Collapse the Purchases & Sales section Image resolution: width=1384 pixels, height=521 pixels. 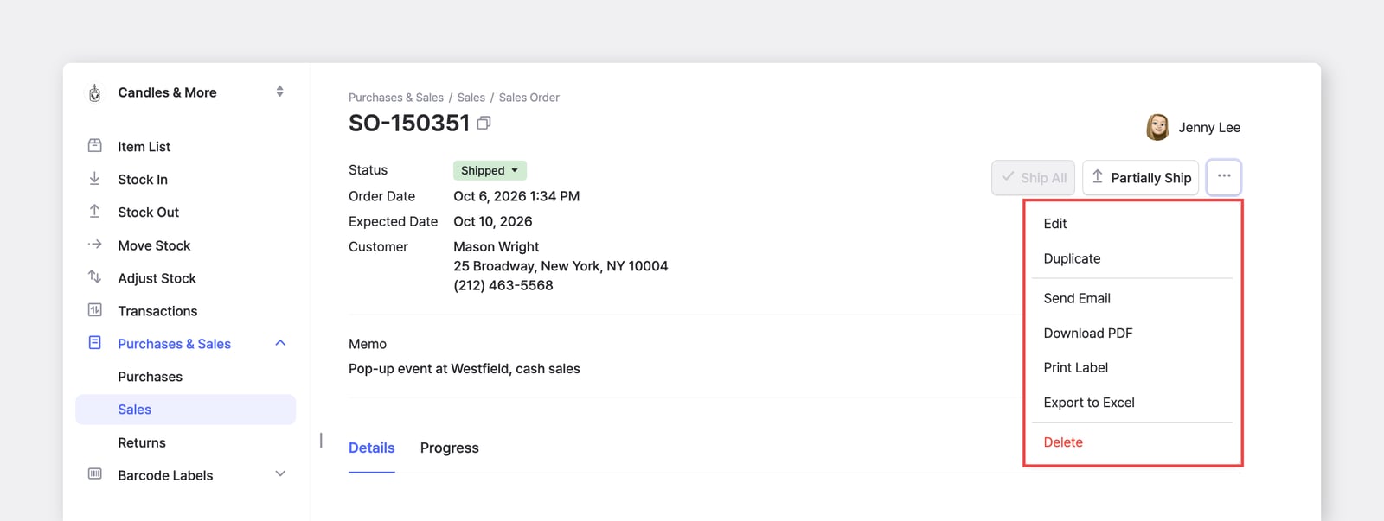[x=280, y=343]
